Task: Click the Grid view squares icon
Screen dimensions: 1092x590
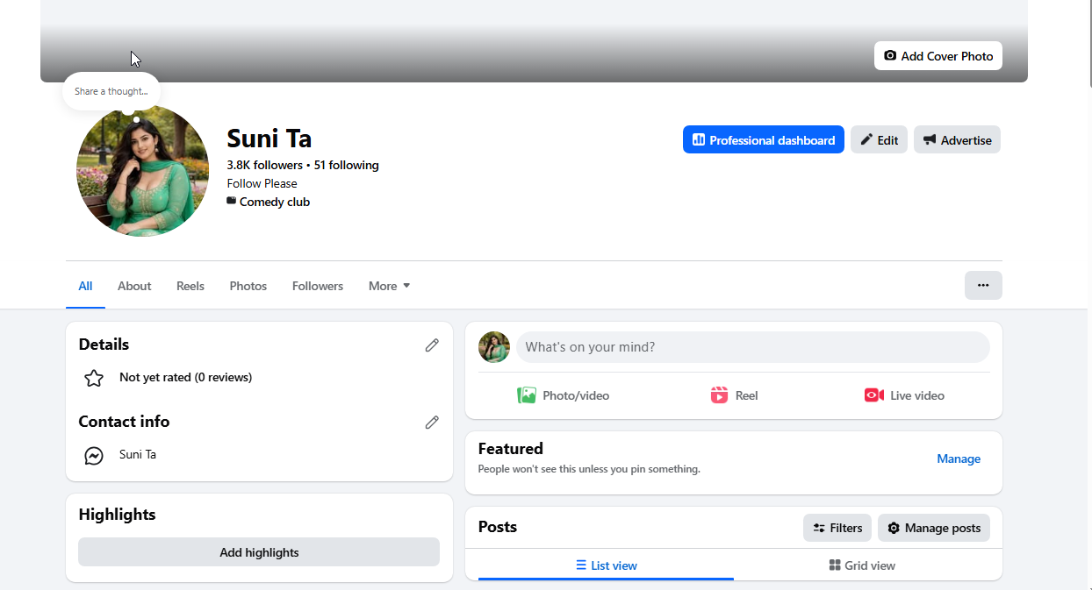Action: [x=835, y=565]
